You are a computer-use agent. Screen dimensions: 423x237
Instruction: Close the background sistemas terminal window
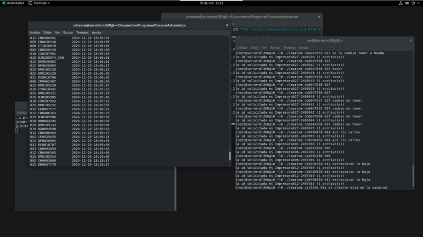(319, 17)
